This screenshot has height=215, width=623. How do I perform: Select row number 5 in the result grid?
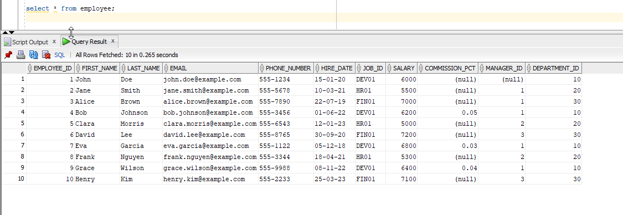point(13,124)
